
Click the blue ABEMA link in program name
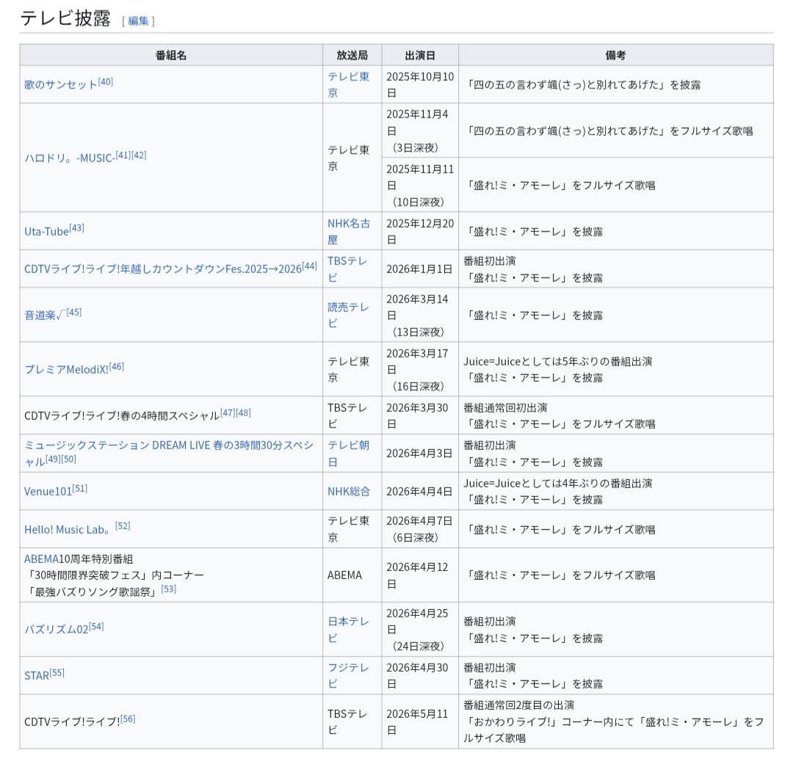pos(41,559)
